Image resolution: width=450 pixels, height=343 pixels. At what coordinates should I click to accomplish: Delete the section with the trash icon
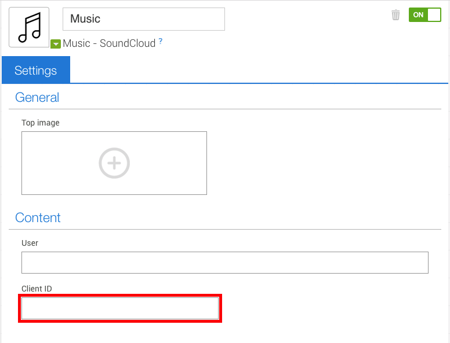(x=395, y=15)
